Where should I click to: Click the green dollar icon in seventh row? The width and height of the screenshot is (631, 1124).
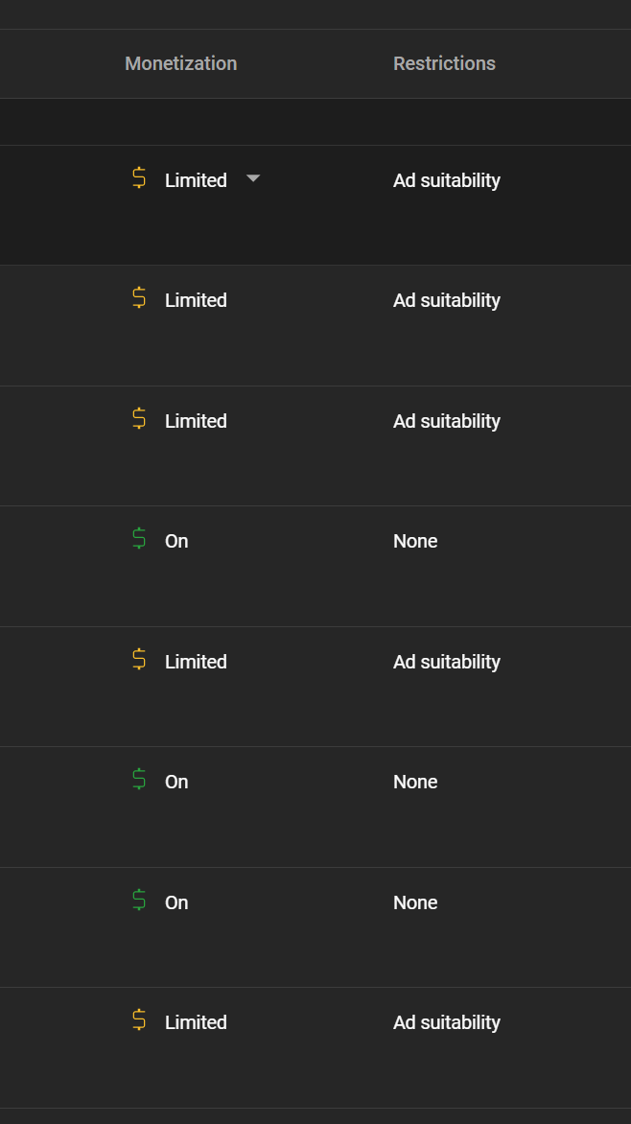pyautogui.click(x=139, y=901)
